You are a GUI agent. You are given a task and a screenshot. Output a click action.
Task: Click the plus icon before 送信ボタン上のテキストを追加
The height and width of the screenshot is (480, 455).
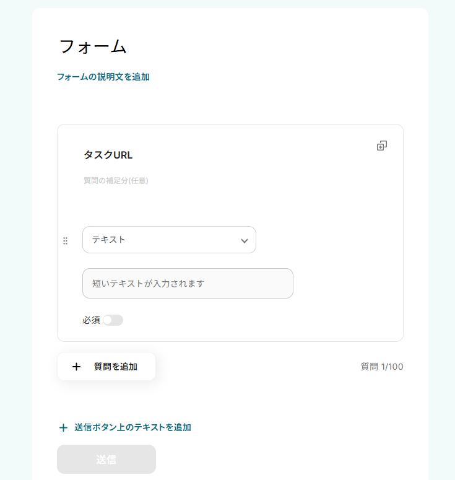coord(63,427)
